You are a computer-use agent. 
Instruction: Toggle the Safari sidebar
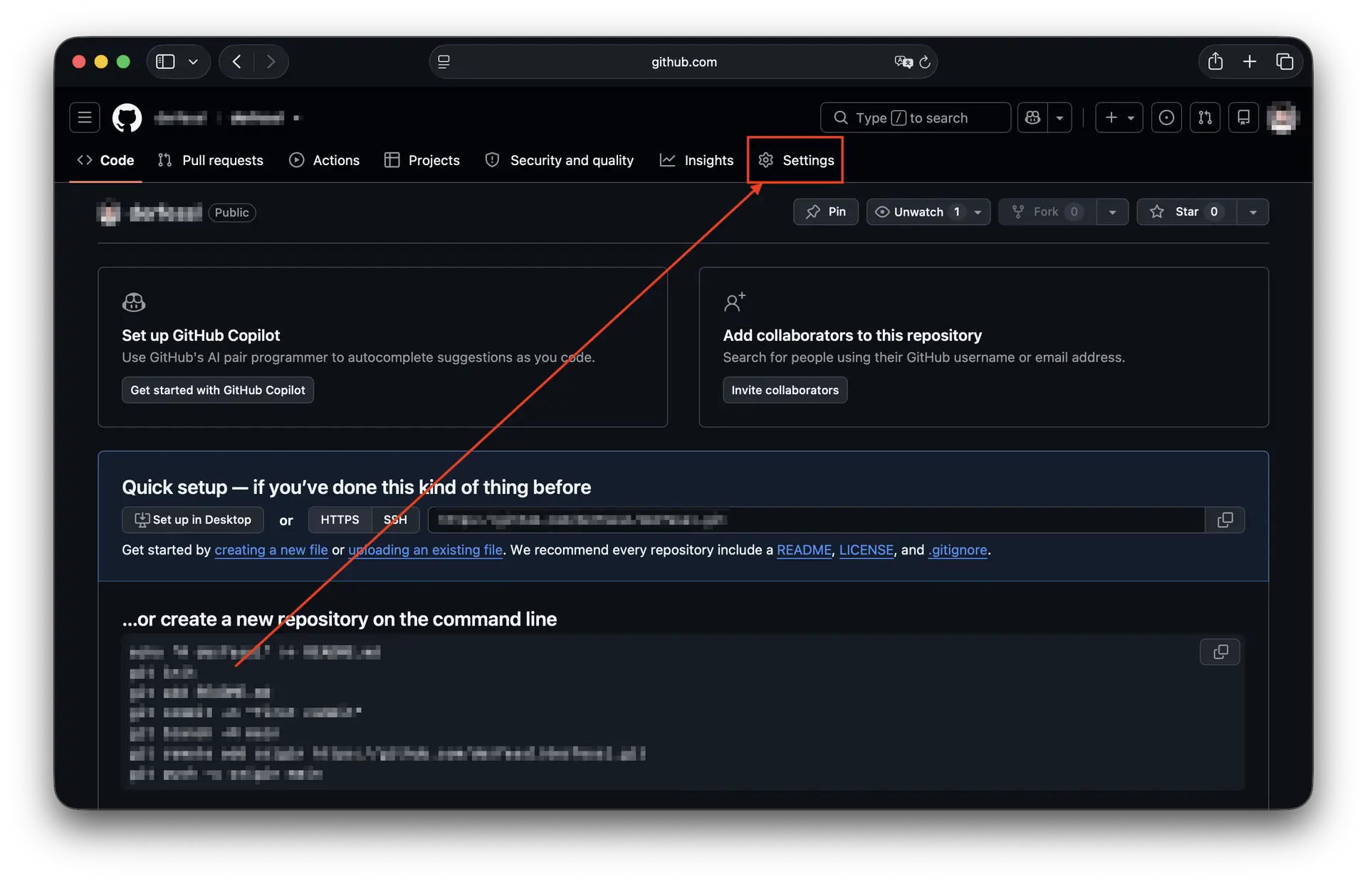pos(165,62)
